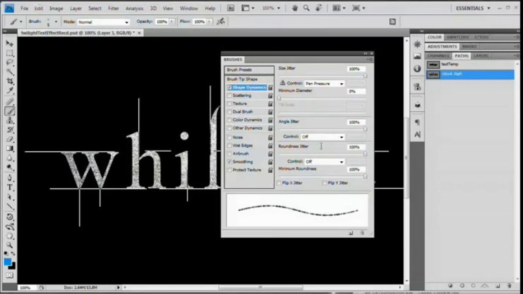Create new path in Paths panel
This screenshot has height=294, width=523.
[x=498, y=286]
